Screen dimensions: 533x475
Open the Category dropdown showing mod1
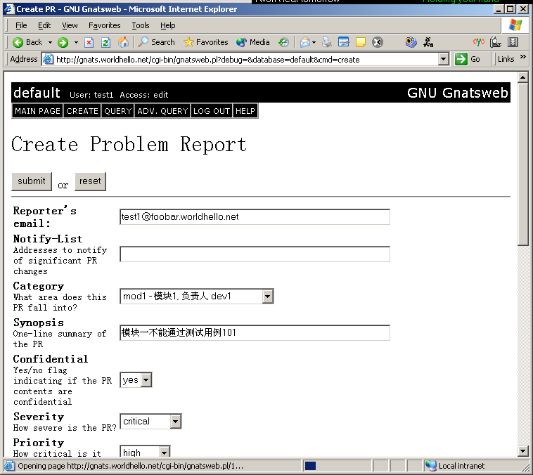pos(196,297)
